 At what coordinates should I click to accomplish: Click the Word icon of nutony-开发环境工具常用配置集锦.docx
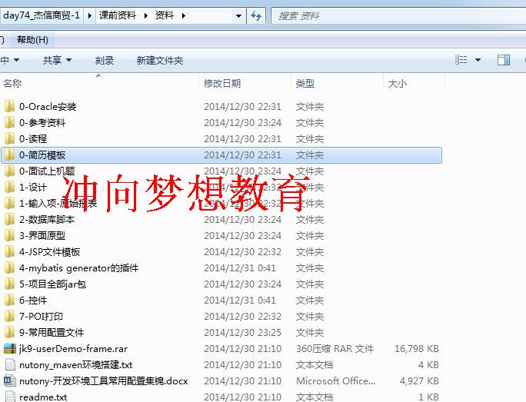tap(10, 381)
